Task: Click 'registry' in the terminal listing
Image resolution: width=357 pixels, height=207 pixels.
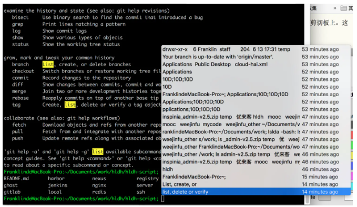Action: (x=148, y=179)
